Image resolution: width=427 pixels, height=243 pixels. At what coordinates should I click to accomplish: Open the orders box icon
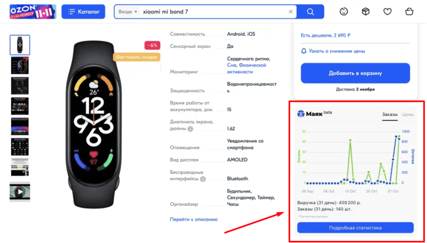click(365, 12)
